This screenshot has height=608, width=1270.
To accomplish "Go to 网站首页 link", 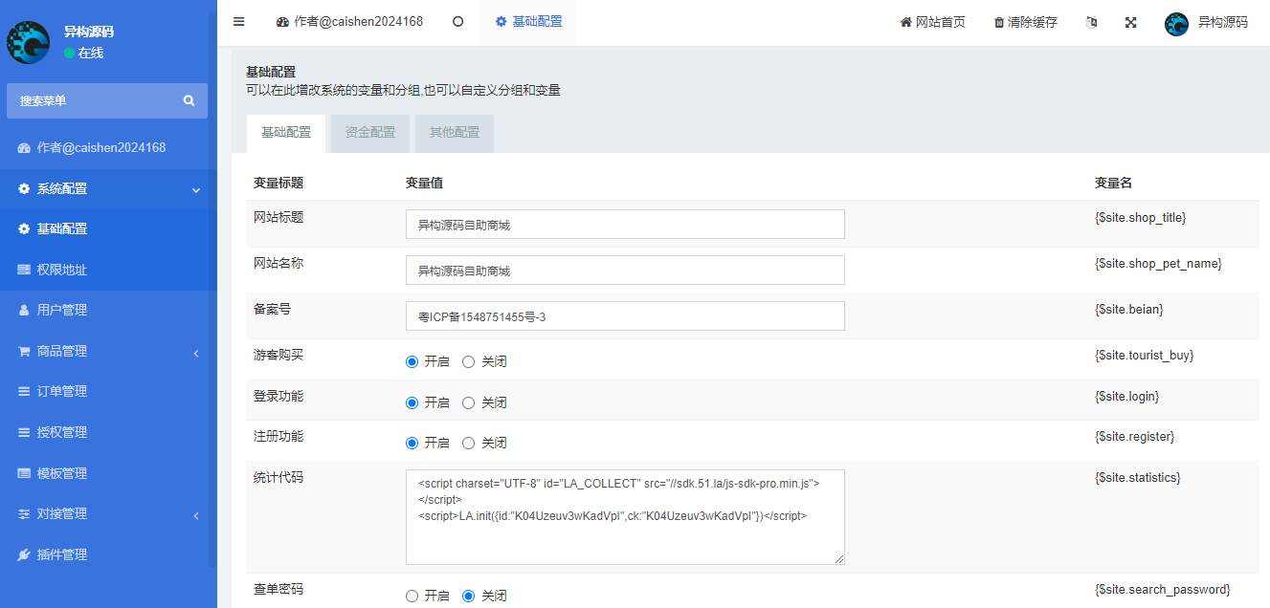I will coord(932,21).
